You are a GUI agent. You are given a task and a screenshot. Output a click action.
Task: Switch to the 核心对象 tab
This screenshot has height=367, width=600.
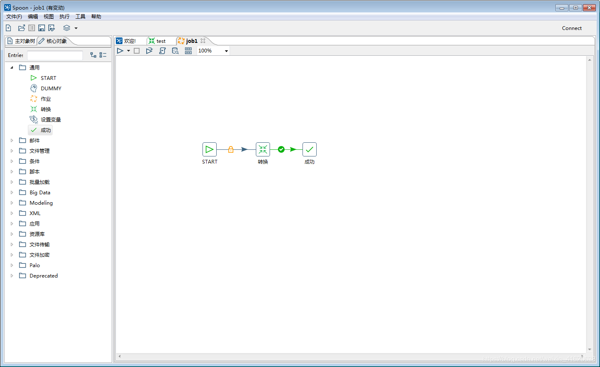(x=53, y=41)
